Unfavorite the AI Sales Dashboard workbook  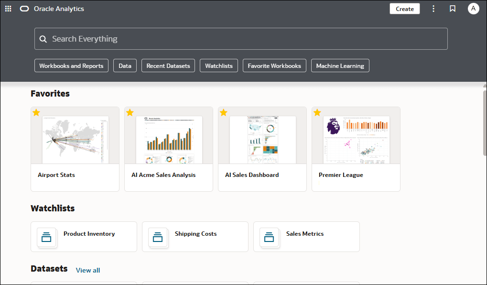tap(223, 112)
